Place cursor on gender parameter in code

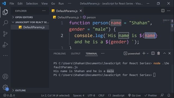pyautogui.click(x=77, y=29)
